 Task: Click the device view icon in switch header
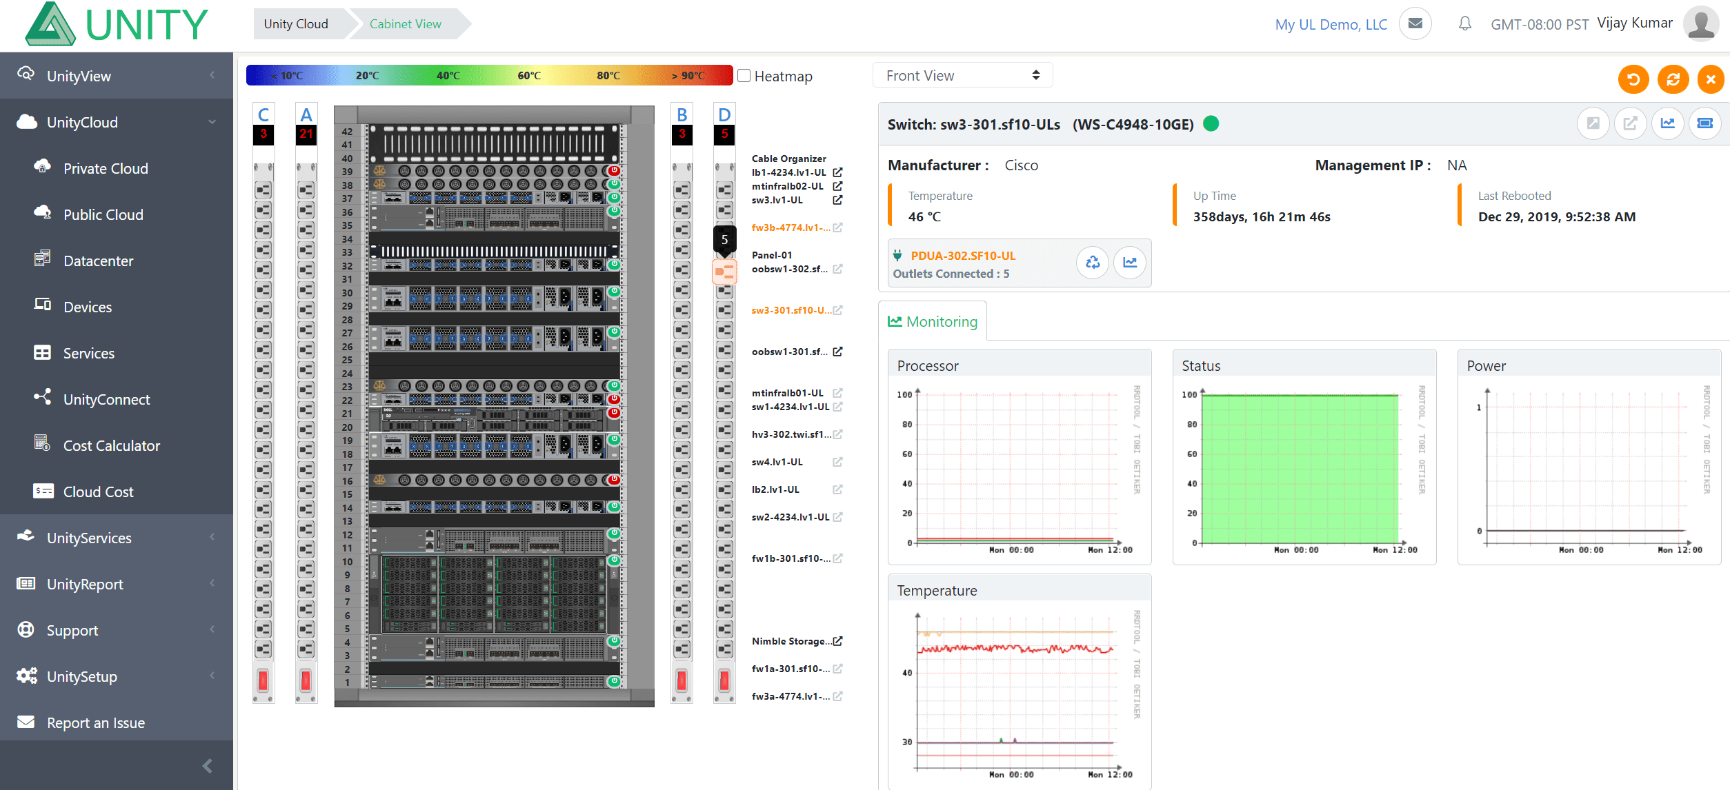(x=1705, y=123)
